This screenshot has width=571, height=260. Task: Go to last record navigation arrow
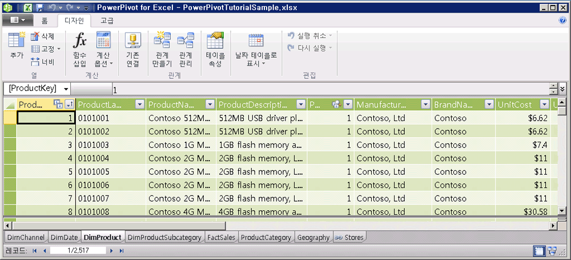[x=122, y=250]
